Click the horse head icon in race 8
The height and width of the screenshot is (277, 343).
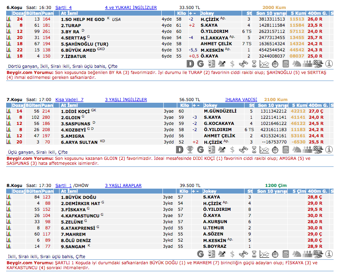[297, 254]
